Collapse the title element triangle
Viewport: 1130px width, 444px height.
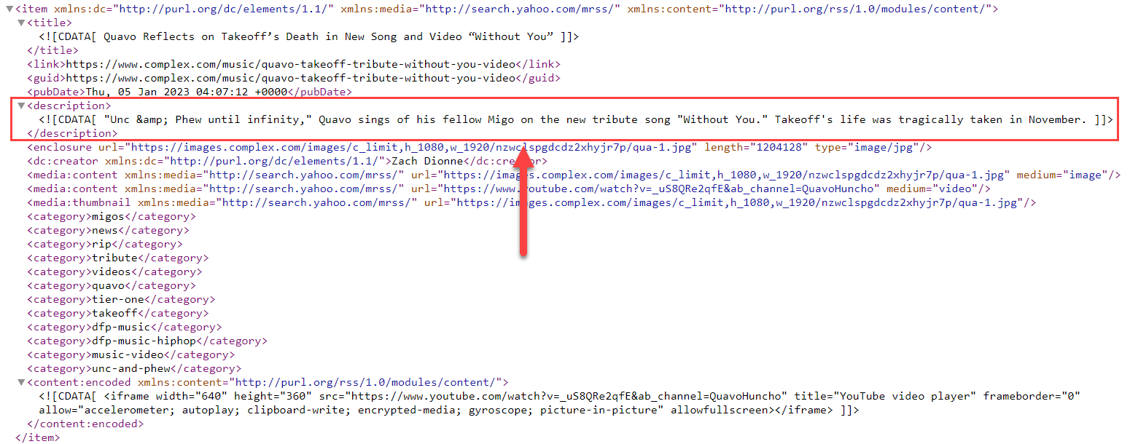(20, 23)
